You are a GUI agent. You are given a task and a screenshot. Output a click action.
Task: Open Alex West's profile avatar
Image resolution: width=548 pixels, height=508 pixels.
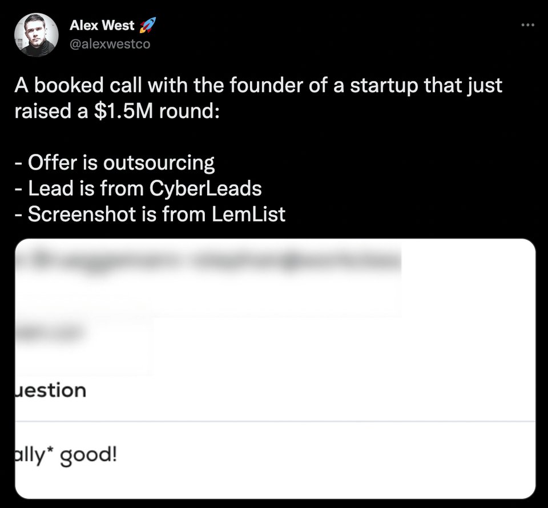click(36, 35)
